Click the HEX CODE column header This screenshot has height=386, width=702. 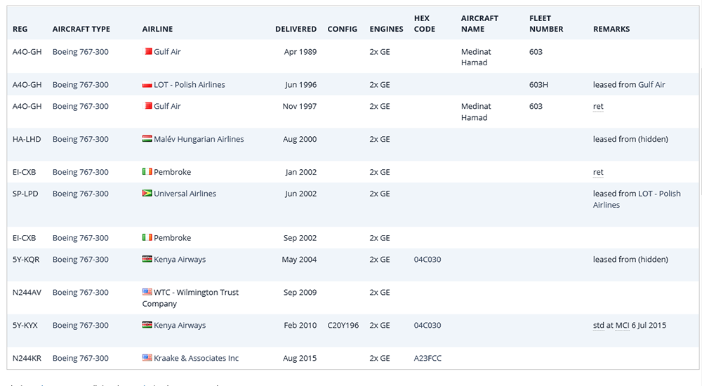[x=425, y=24]
